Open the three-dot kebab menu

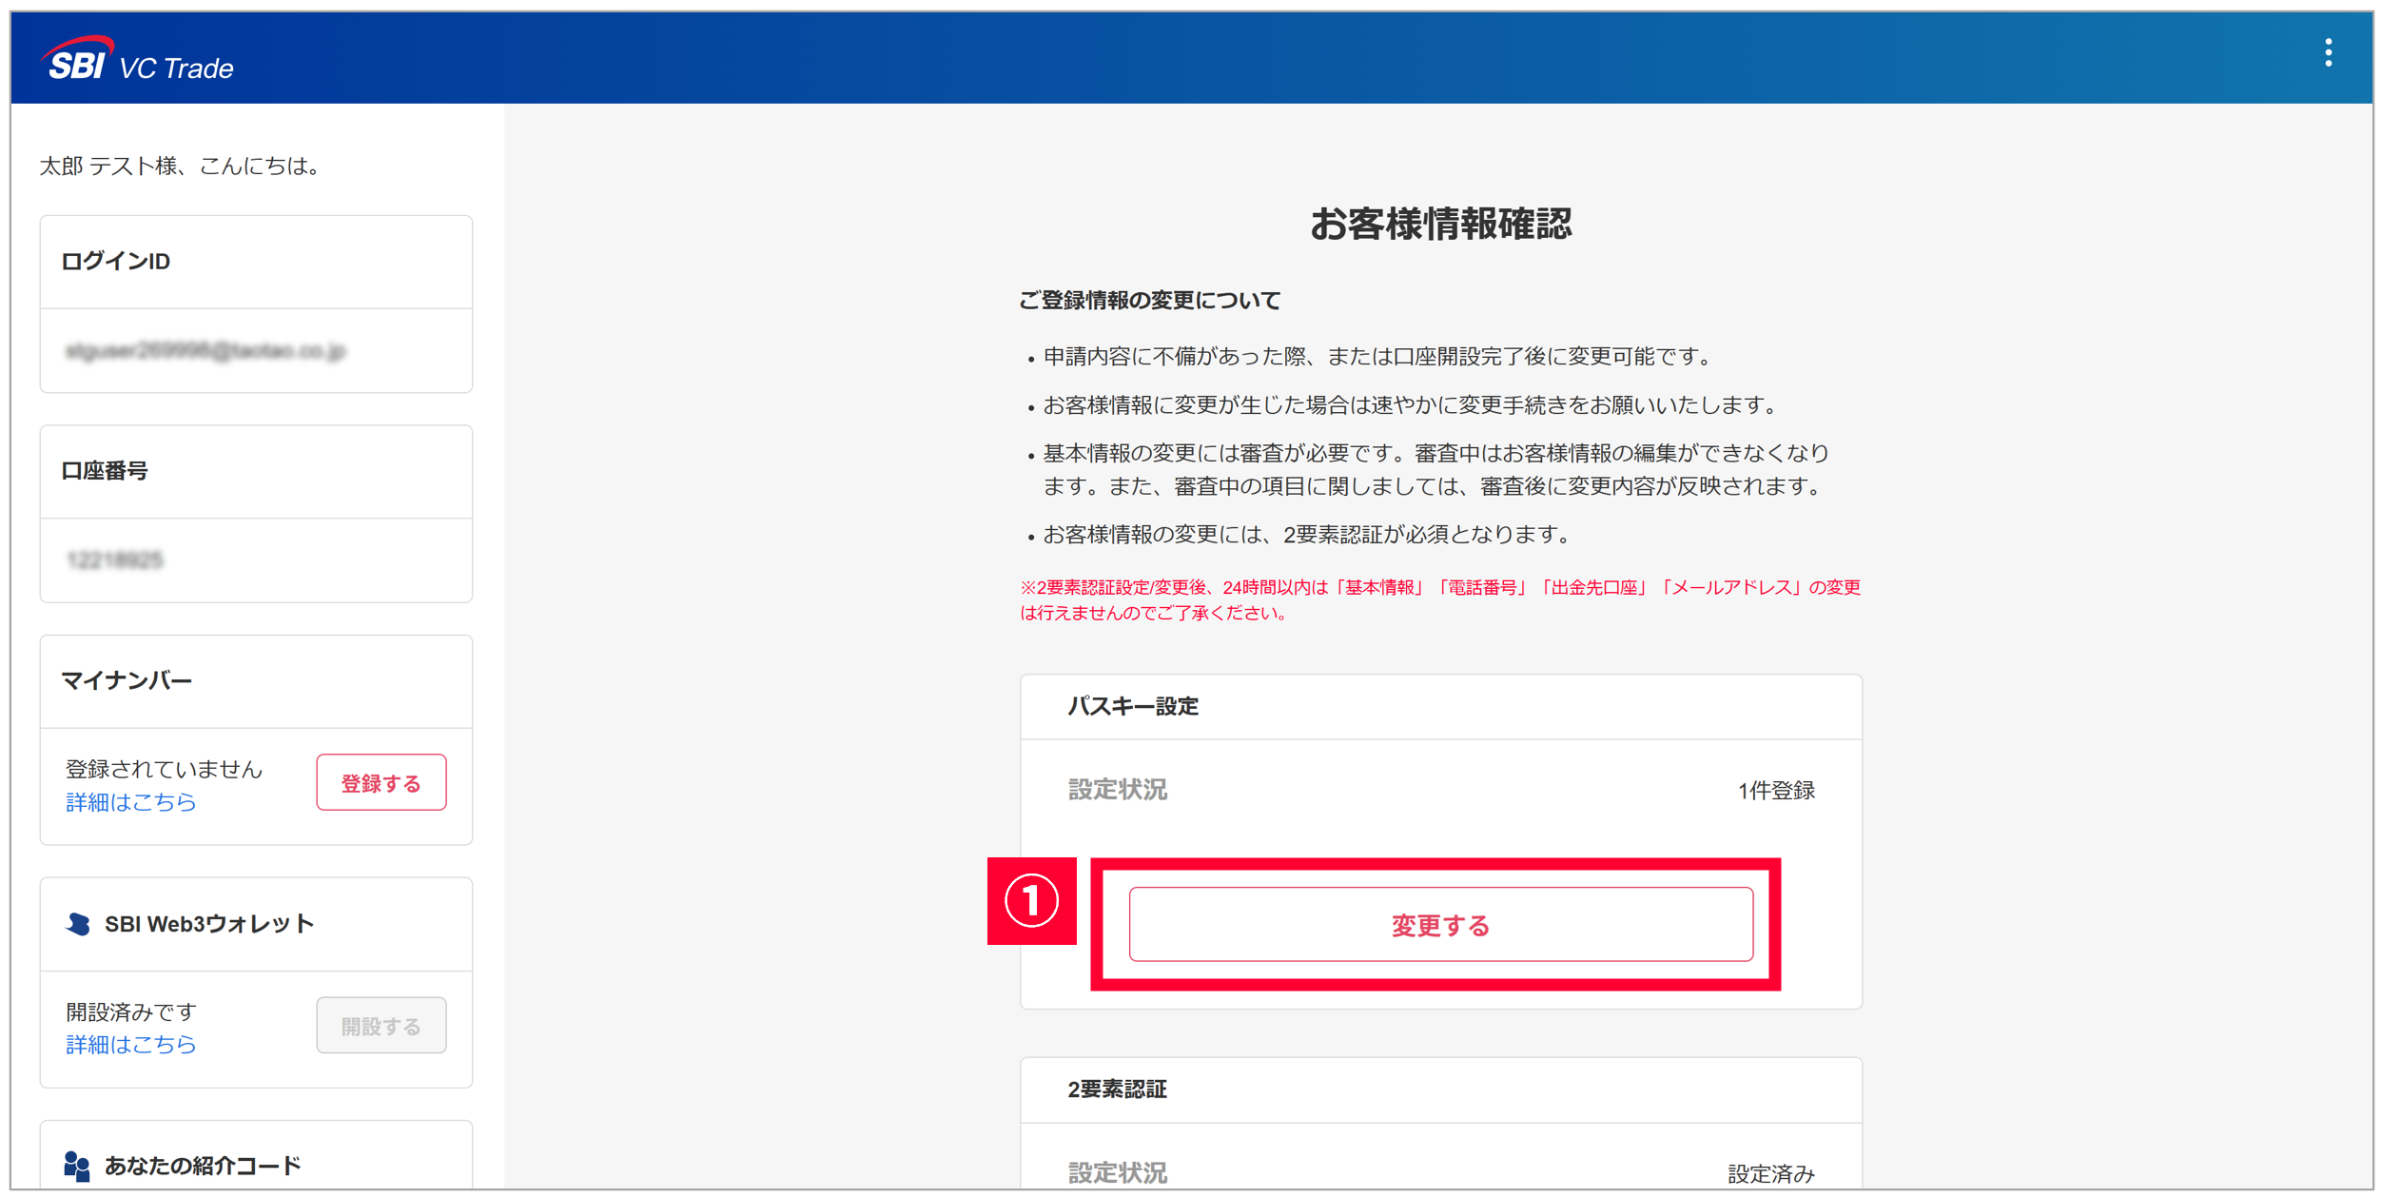tap(2328, 53)
